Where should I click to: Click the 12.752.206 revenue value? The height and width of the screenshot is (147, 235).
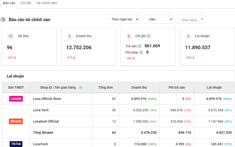79,48
